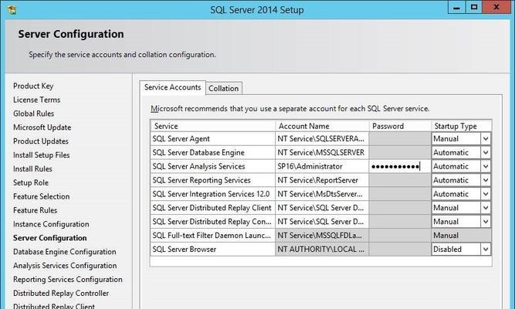515x309 pixels.
Task: Click the Analysis Services password field
Action: [400, 166]
